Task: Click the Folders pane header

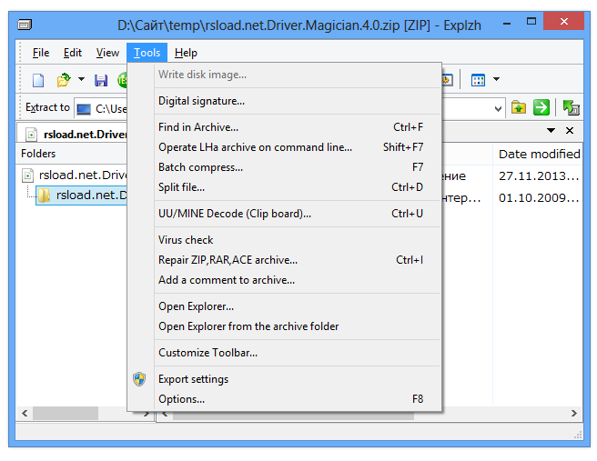Action: point(72,154)
